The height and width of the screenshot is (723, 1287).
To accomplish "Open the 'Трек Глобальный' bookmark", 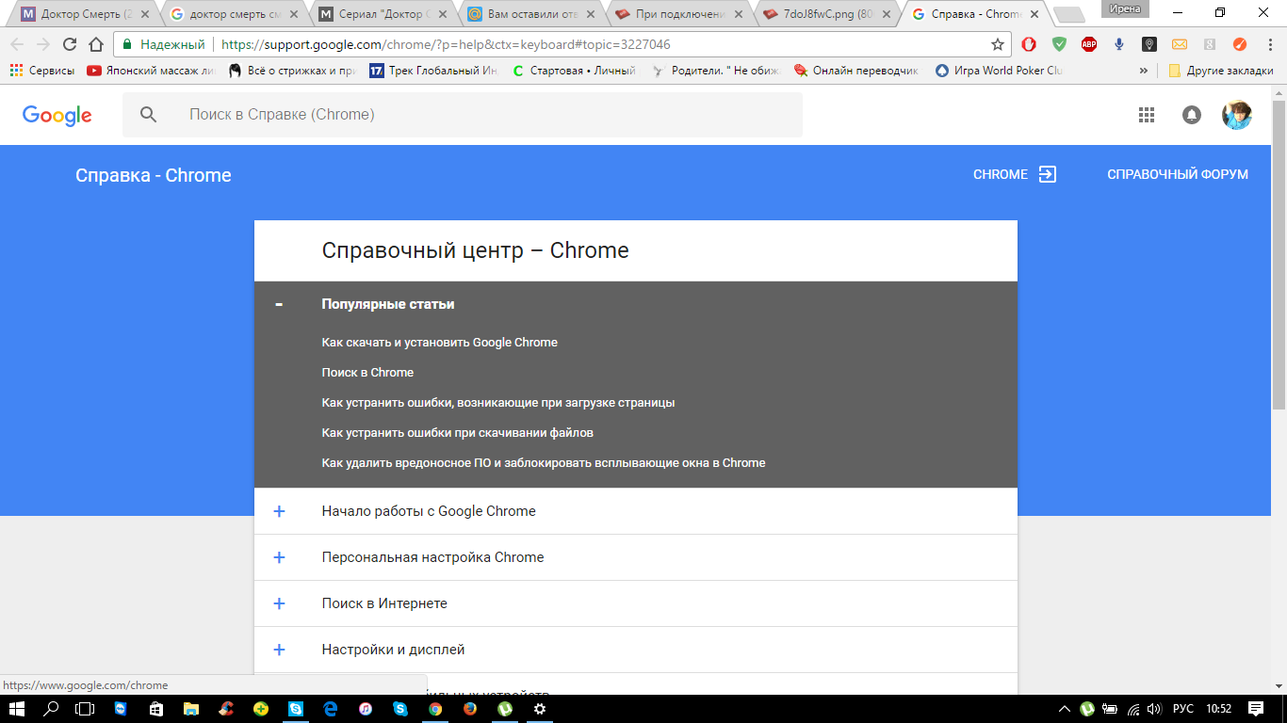I will click(x=435, y=71).
